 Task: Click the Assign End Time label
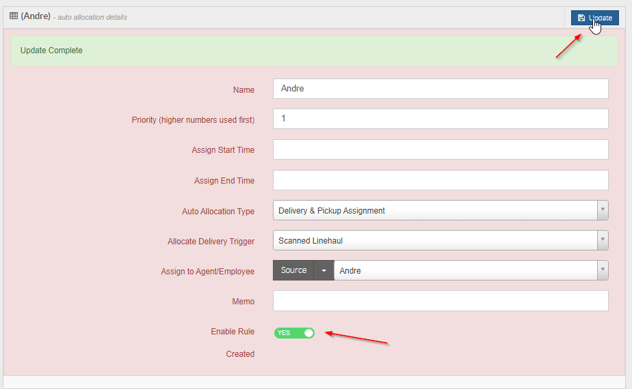coord(224,181)
